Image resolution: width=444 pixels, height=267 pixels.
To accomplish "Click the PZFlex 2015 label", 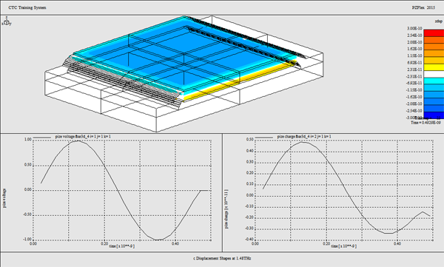I will [x=423, y=7].
